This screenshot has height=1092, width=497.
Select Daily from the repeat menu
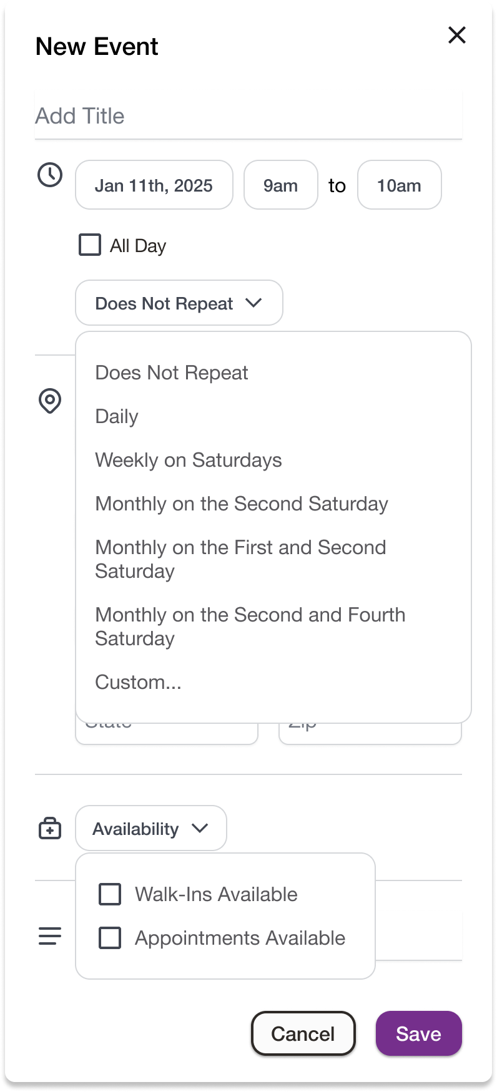[117, 416]
